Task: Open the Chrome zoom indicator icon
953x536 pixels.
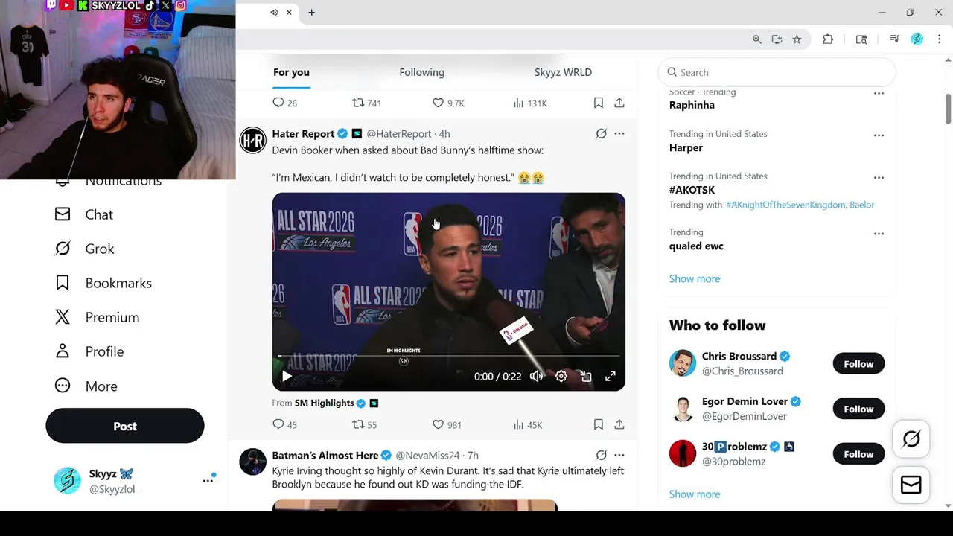Action: click(x=756, y=39)
